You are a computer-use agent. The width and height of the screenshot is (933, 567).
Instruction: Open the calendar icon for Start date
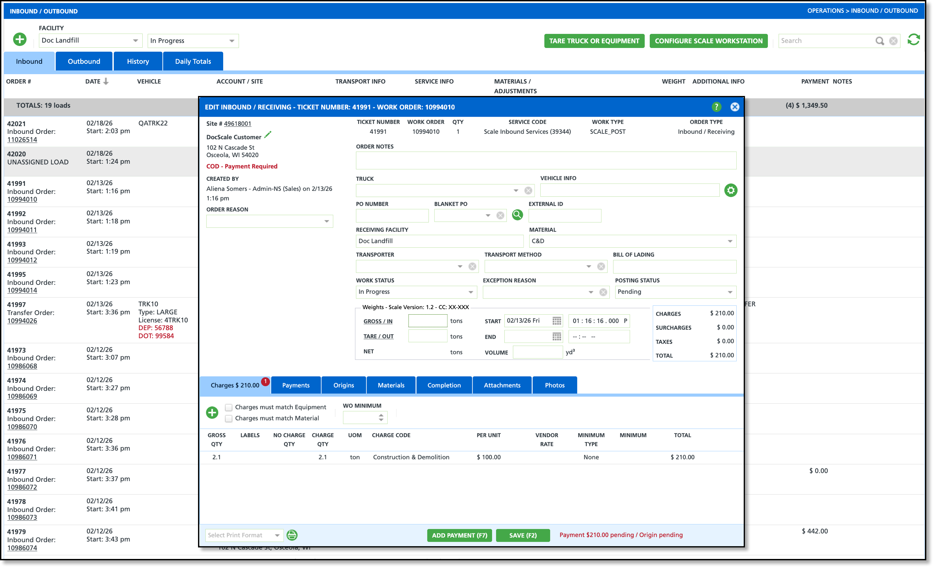[556, 321]
